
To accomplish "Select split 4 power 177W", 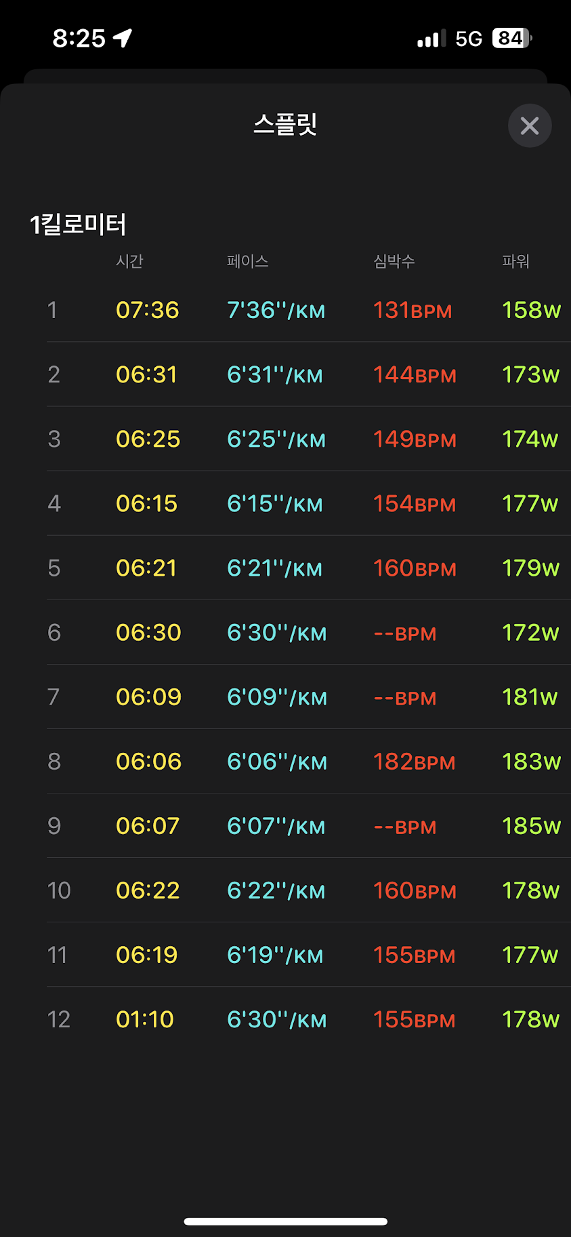I will pyautogui.click(x=530, y=503).
